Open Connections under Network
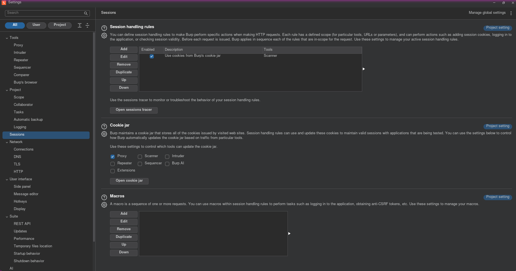516x271 pixels. click(23, 149)
